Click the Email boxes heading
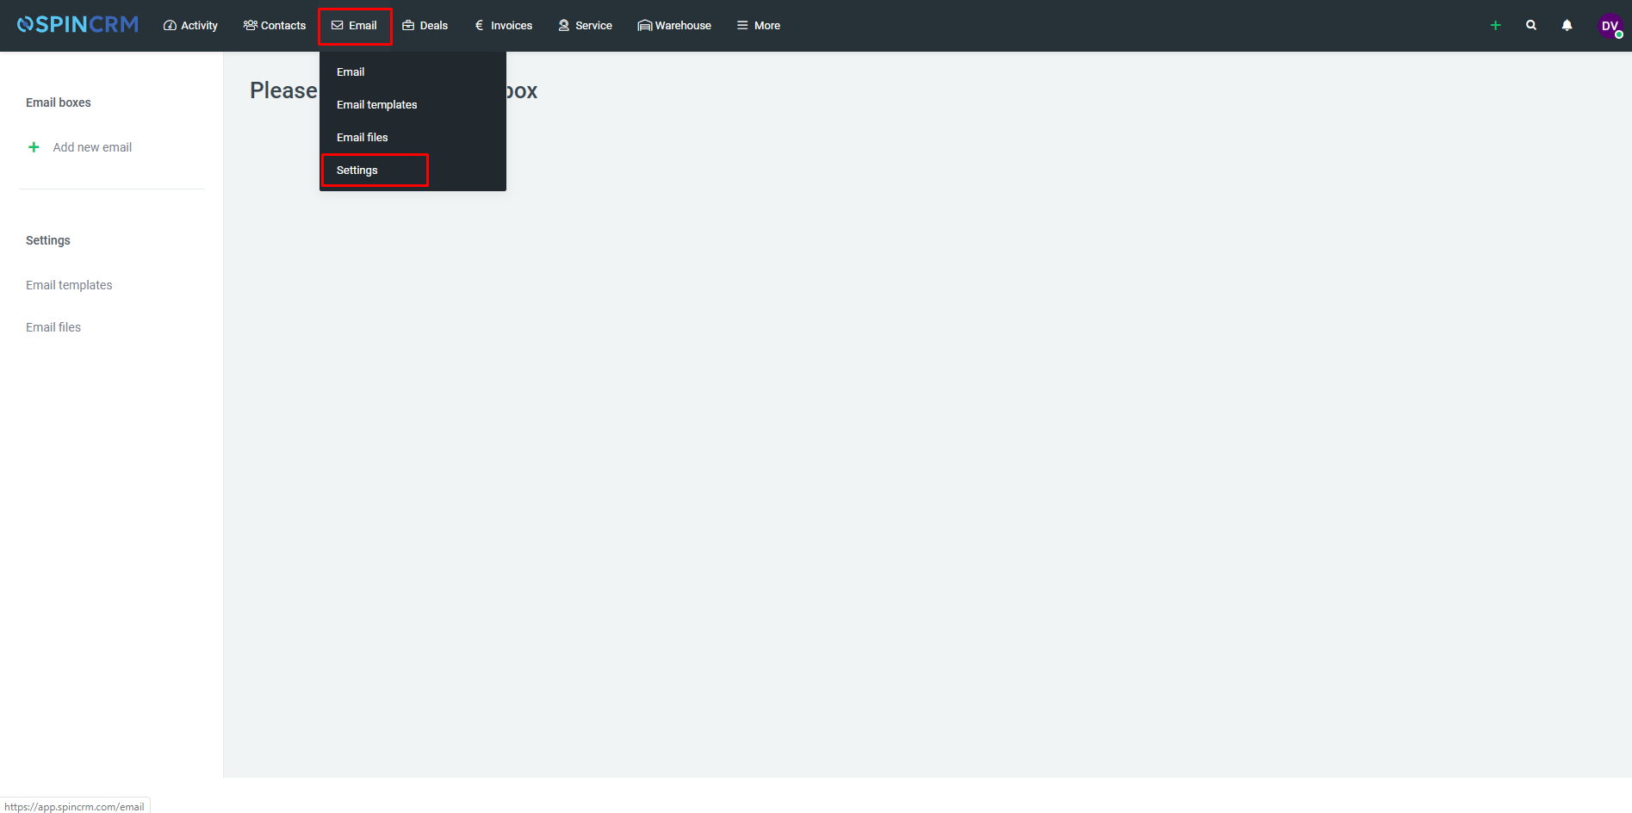The image size is (1632, 813). [59, 102]
